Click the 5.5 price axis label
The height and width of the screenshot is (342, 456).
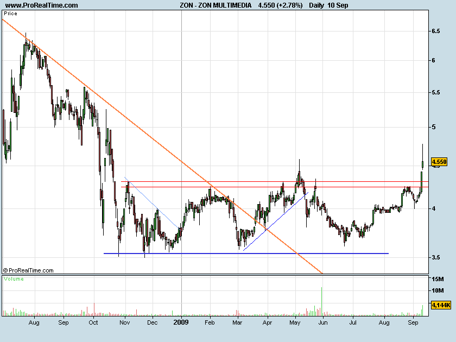435,92
